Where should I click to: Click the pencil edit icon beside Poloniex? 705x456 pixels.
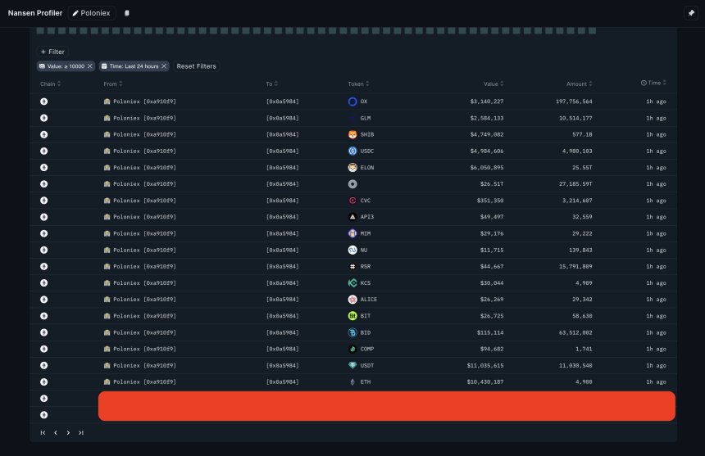point(75,13)
